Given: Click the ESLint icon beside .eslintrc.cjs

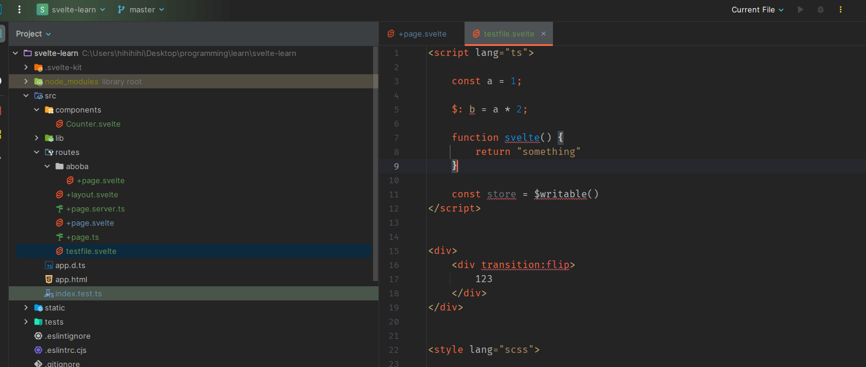Looking at the screenshot, I should [x=38, y=350].
